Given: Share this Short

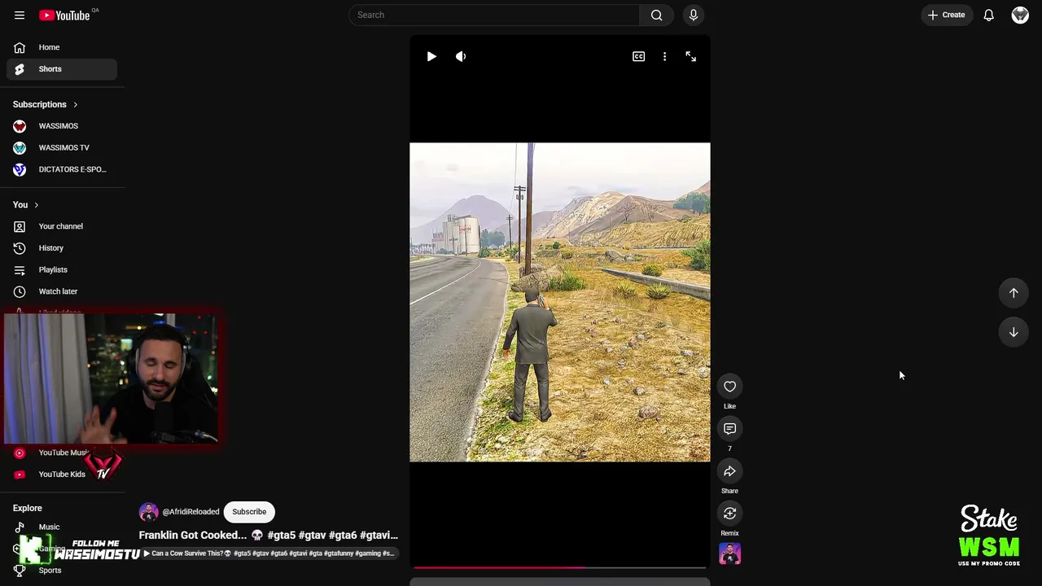Looking at the screenshot, I should (729, 471).
